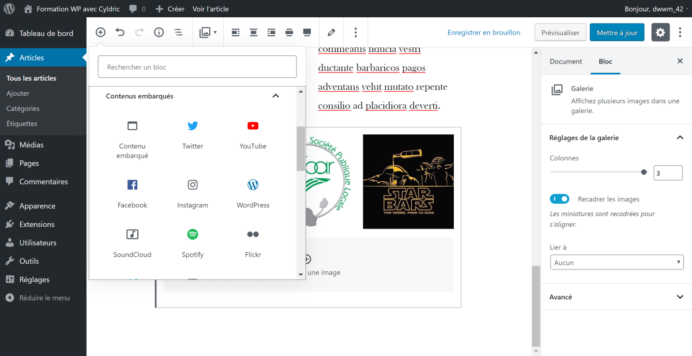Open Réglages menu
This screenshot has height=356, width=692.
43,280
